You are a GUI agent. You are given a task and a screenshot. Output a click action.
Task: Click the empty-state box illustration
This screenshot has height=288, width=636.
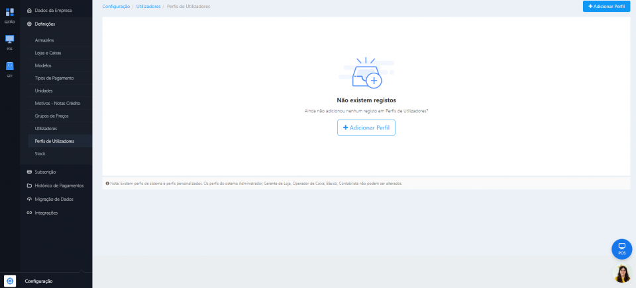[x=366, y=74]
